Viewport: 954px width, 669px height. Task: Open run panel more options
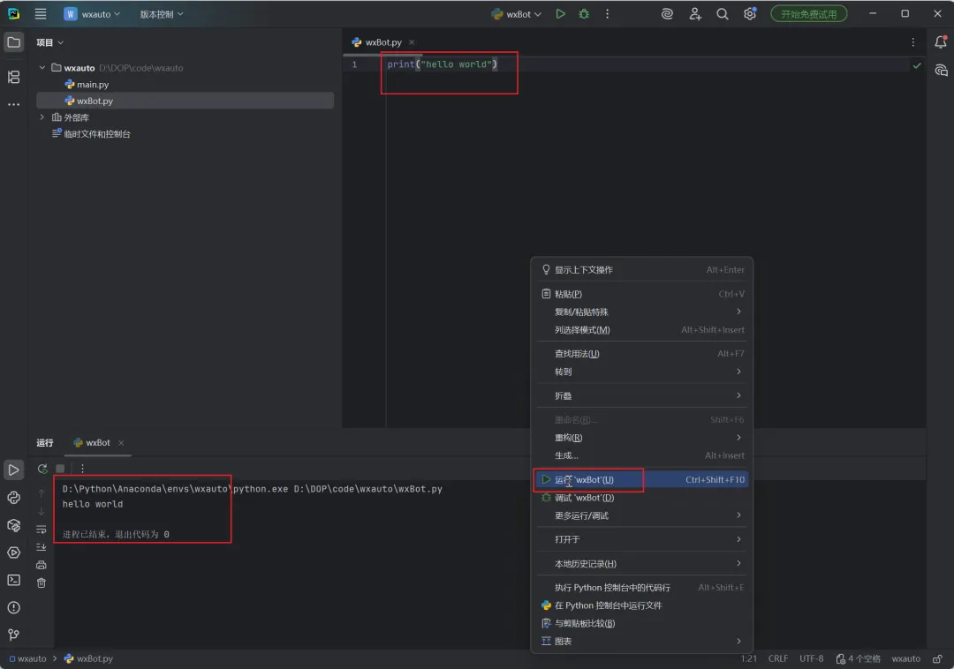tap(83, 469)
